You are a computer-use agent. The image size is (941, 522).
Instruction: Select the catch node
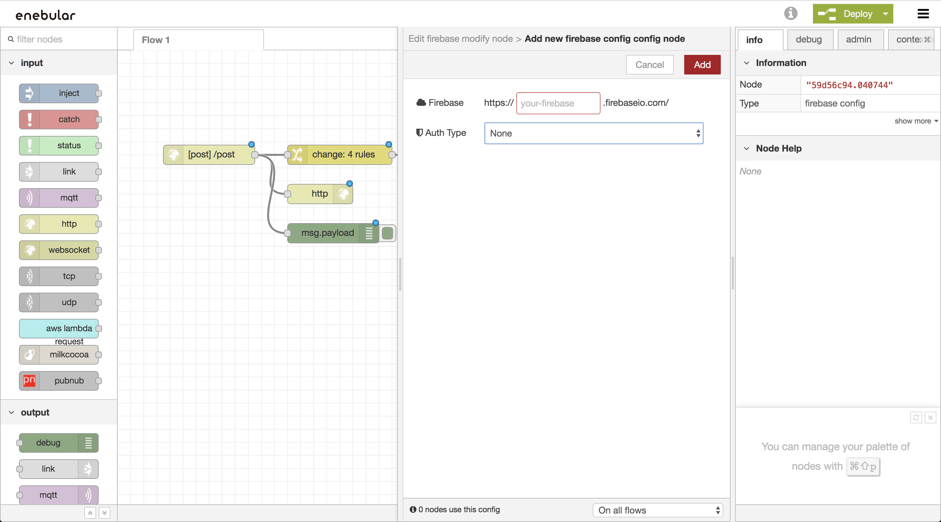59,120
